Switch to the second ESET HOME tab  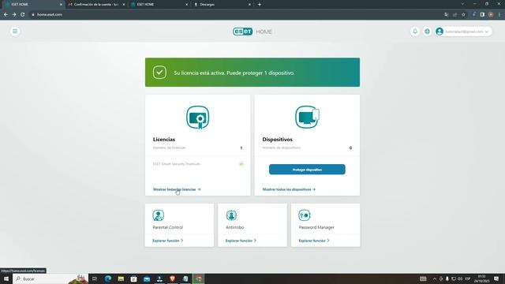[x=159, y=5]
